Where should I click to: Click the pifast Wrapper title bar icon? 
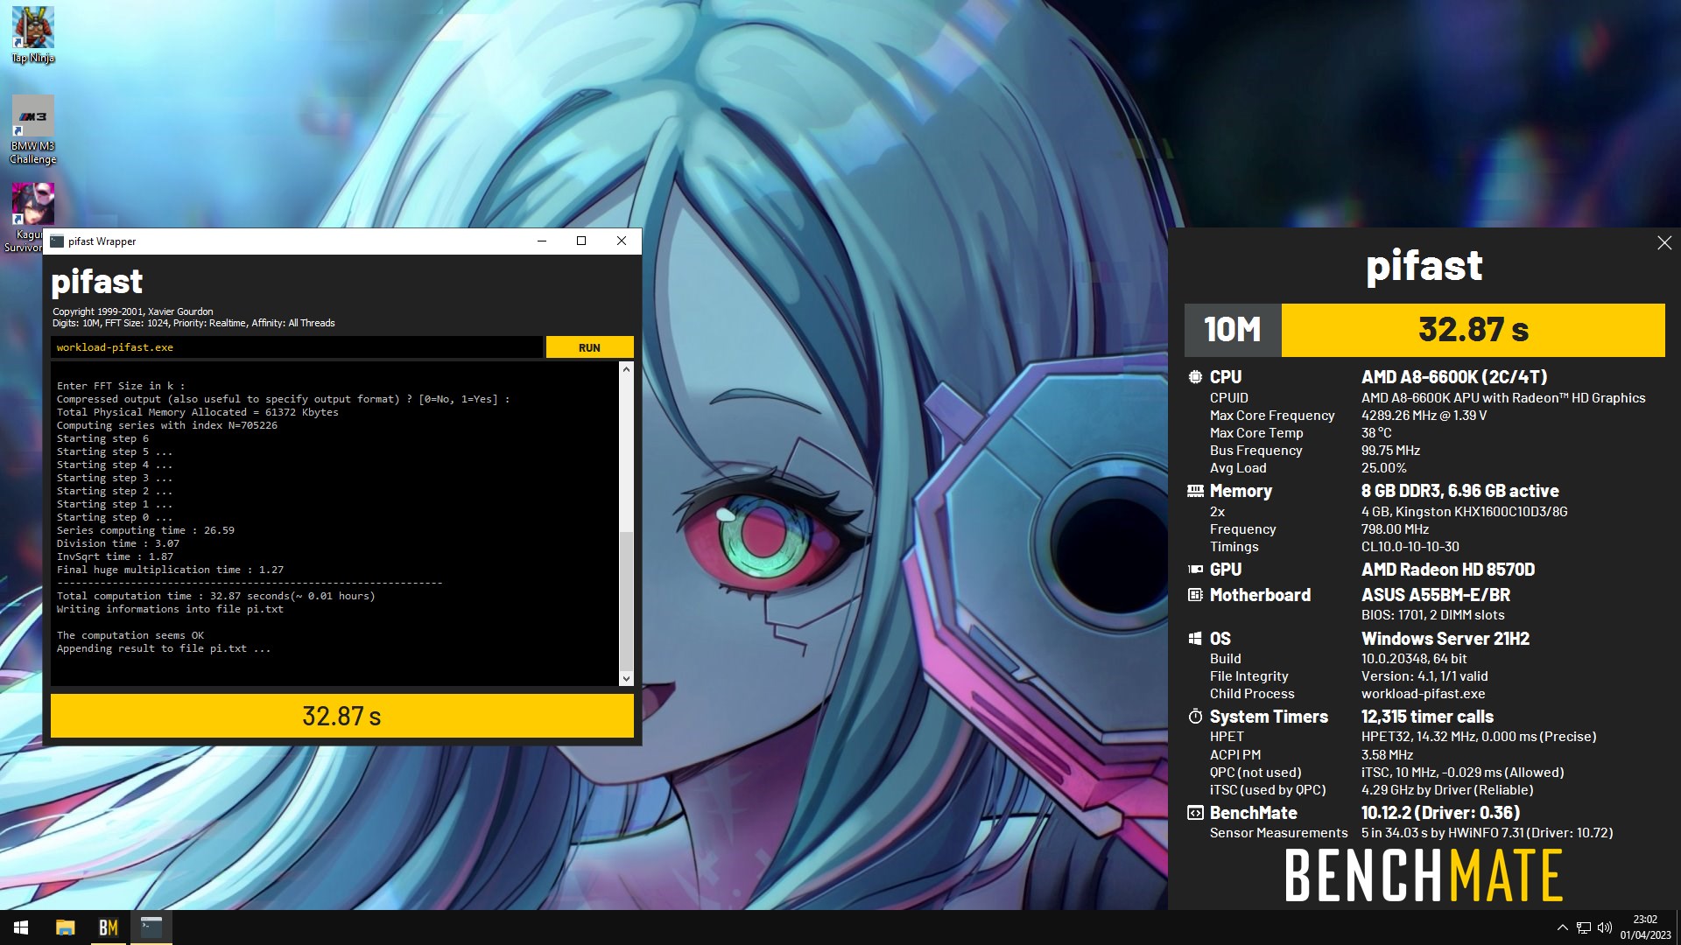point(57,241)
